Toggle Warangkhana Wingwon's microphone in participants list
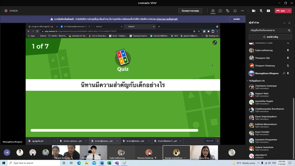Screen dimensions: 295x166 [x=288, y=73]
